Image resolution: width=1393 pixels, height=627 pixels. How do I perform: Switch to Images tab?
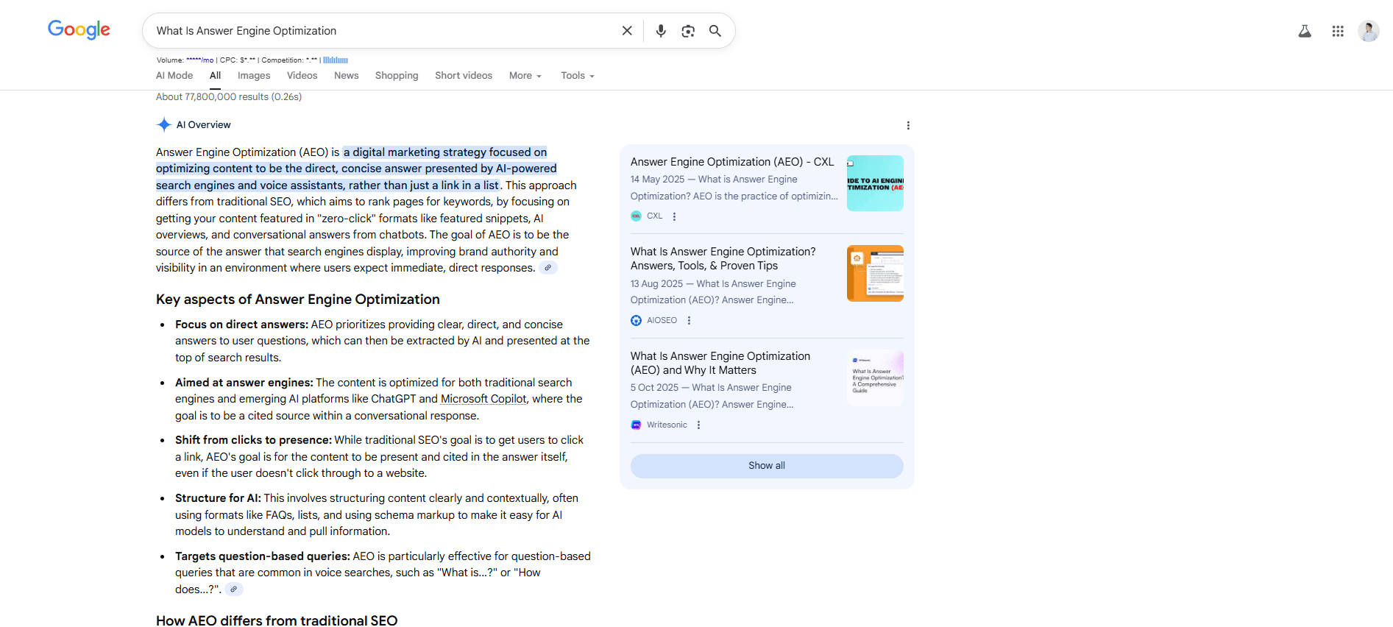click(x=254, y=76)
